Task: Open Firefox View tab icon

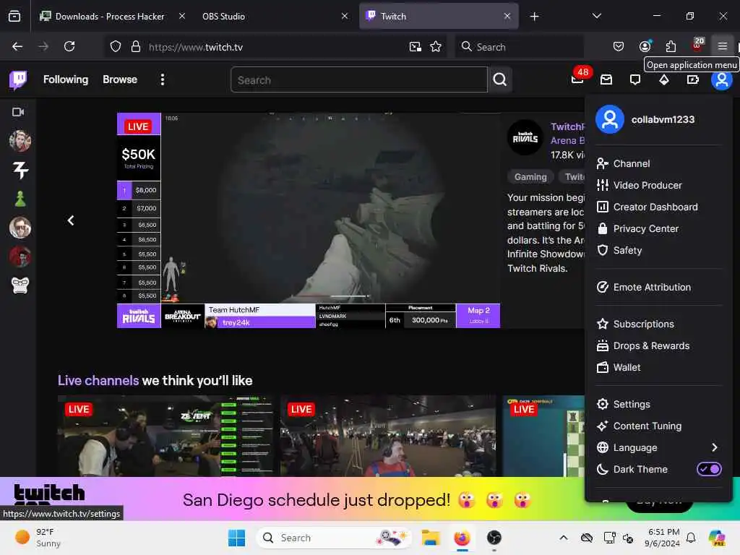Action: coord(14,16)
